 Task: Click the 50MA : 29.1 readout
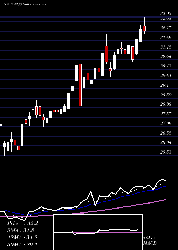(x=22, y=244)
